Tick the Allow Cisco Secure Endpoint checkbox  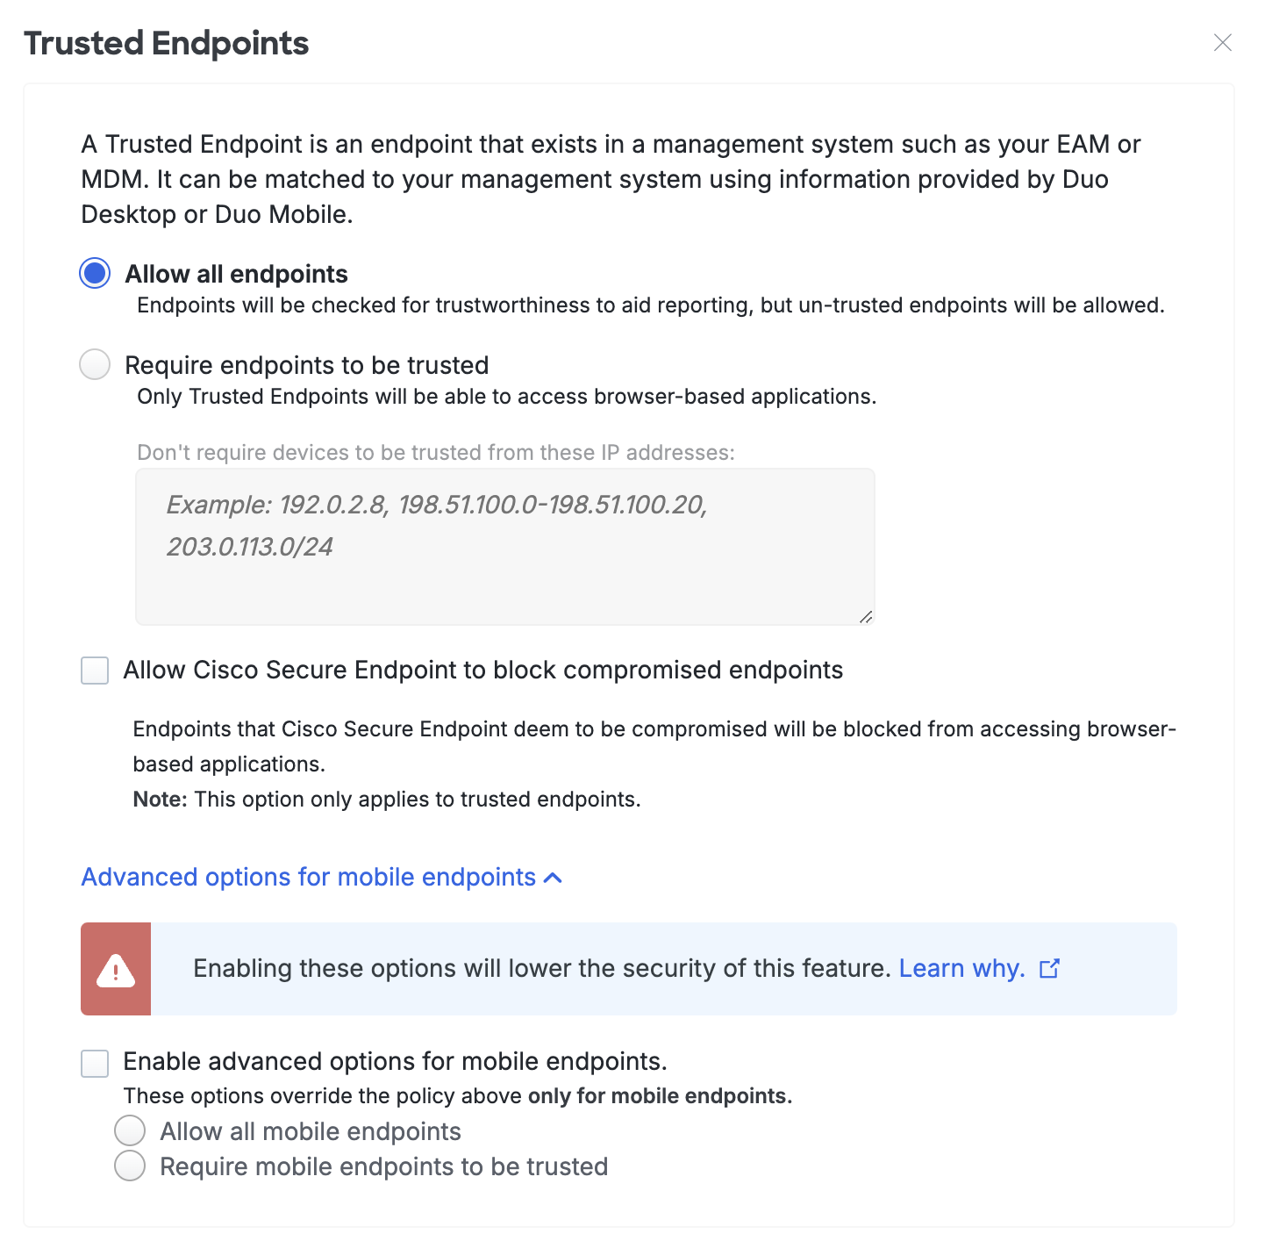click(95, 671)
